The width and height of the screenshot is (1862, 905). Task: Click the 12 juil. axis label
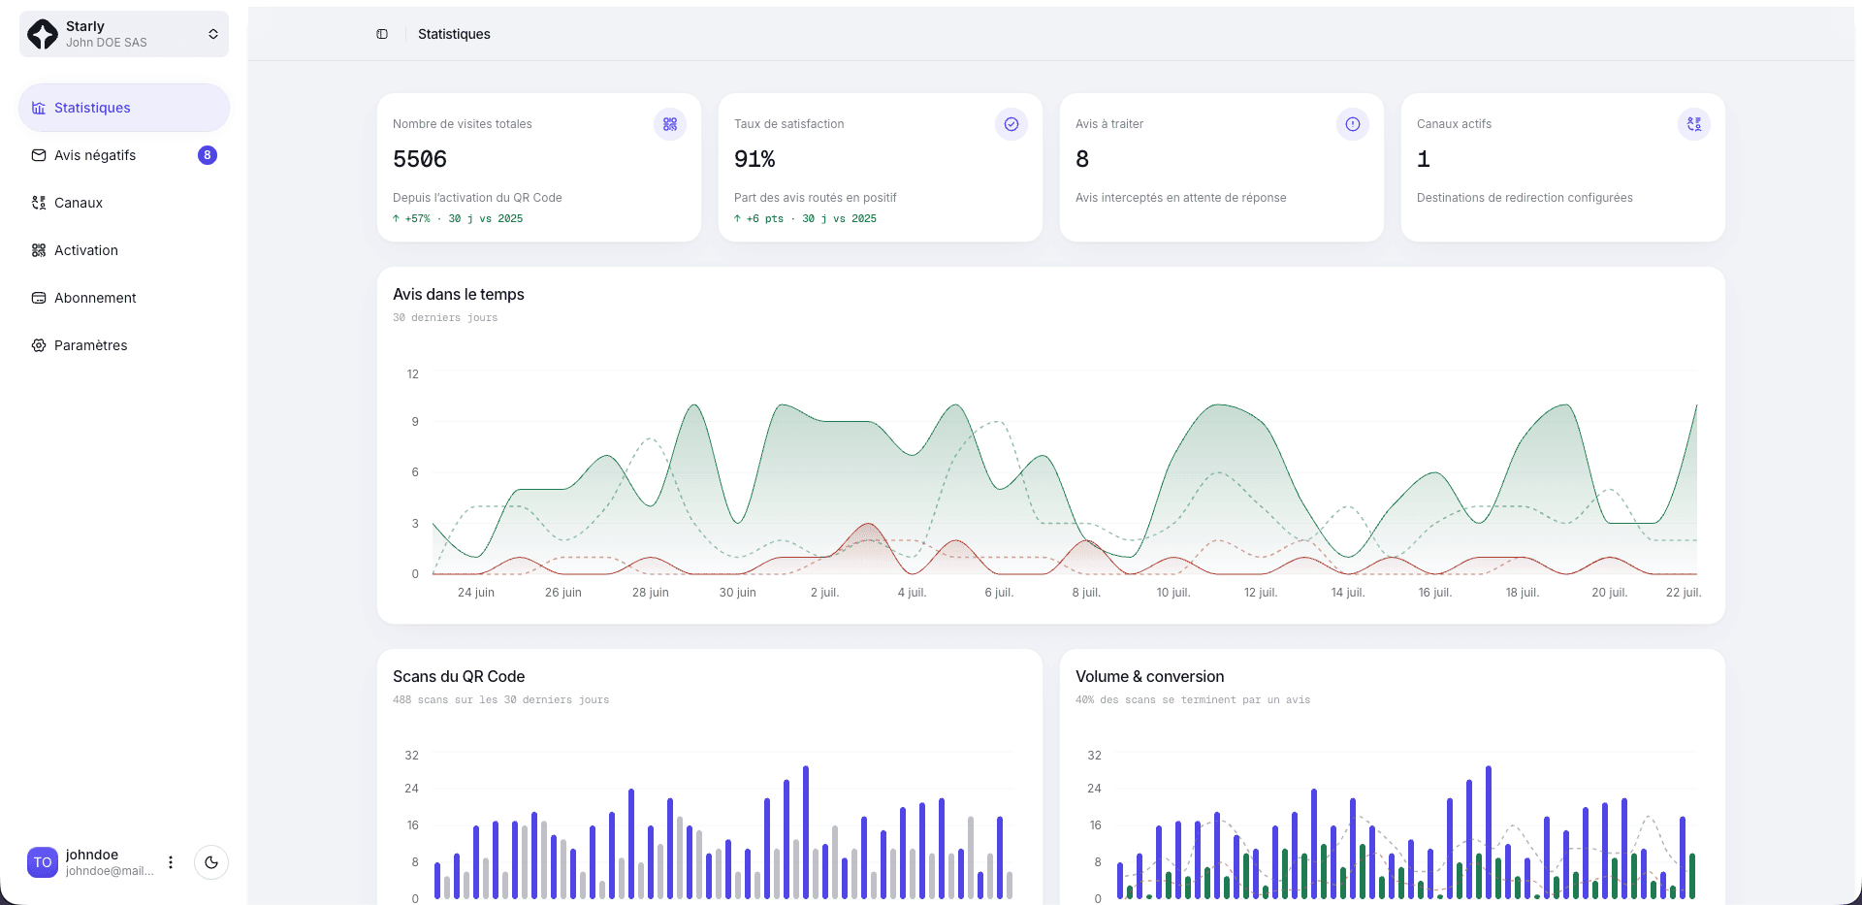1261,593
